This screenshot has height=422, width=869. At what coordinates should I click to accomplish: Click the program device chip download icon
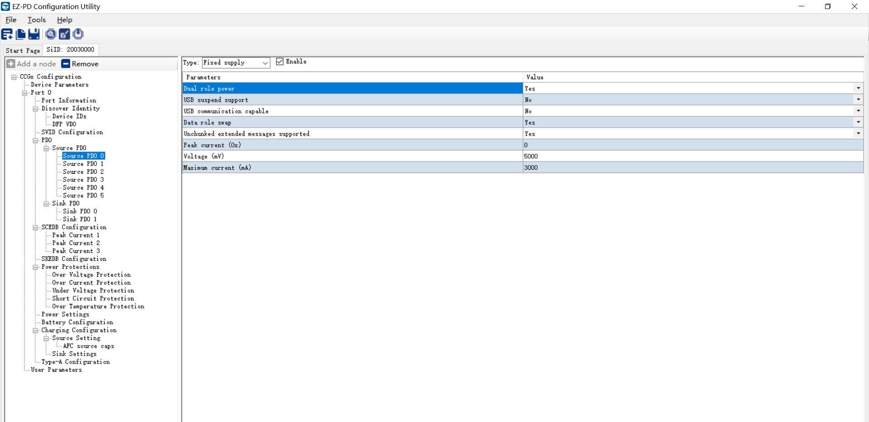coord(78,34)
